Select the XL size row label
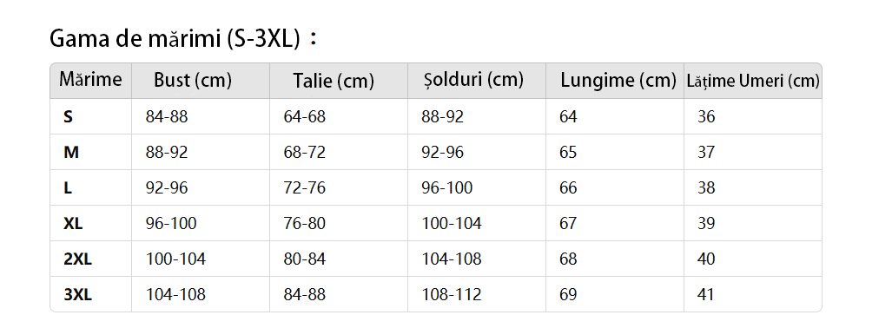Image resolution: width=892 pixels, height=328 pixels. (x=73, y=223)
